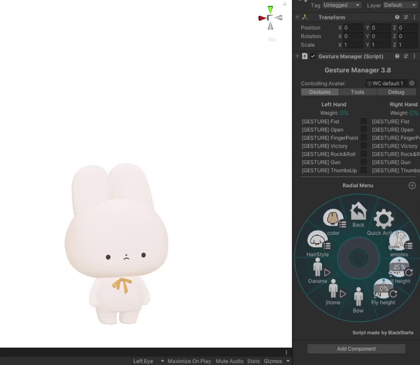
Task: Open the HairStyle submenu
Action: tap(318, 243)
